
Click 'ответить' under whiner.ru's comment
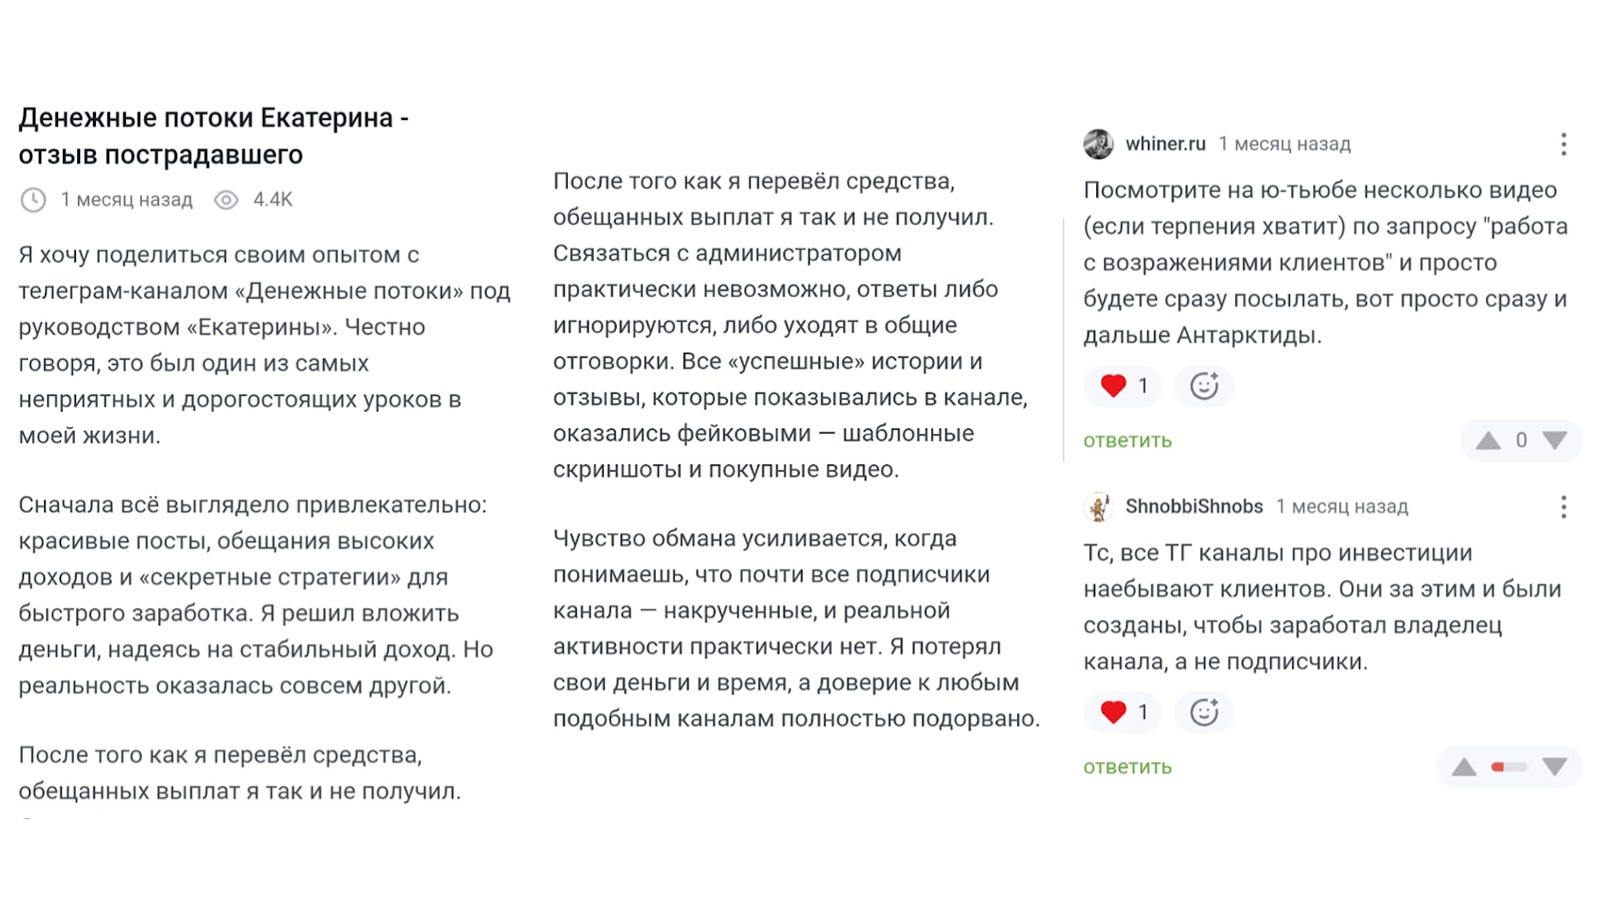coord(1125,440)
